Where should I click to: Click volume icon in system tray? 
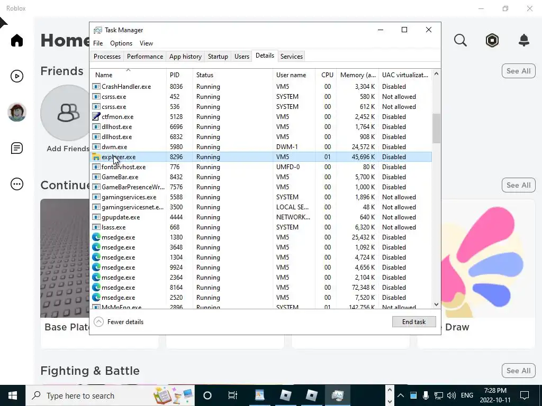point(451,395)
